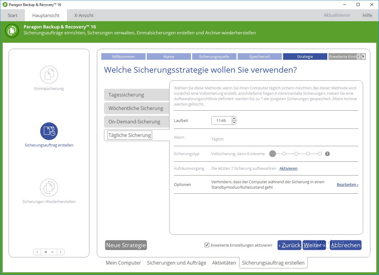
Task: Click the Aktivieren link for Aufräumvorgang
Action: click(x=288, y=169)
